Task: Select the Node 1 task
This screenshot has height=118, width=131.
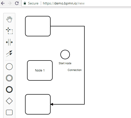Action: [x=40, y=70]
